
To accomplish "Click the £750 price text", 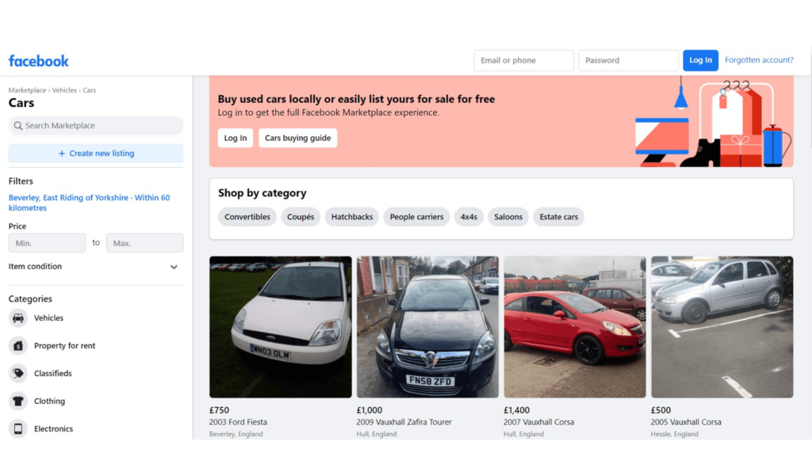I will point(219,410).
